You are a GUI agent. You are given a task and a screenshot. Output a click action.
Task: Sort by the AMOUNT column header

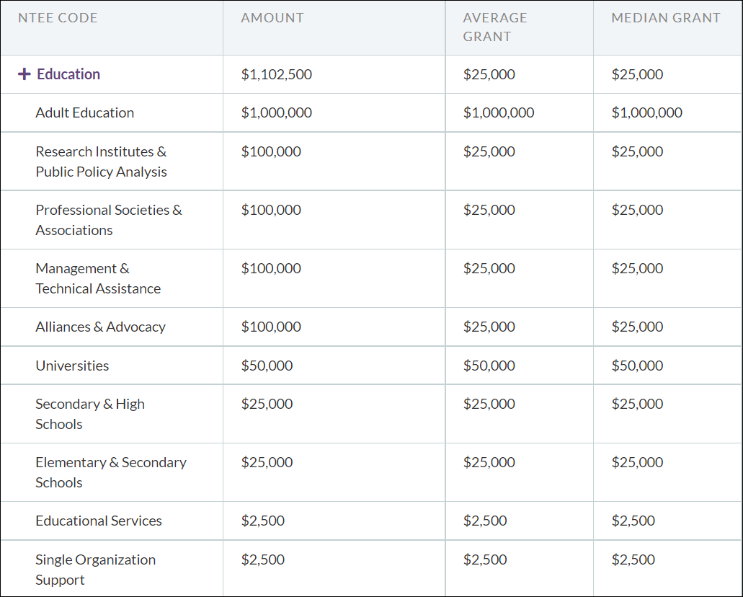coord(272,18)
